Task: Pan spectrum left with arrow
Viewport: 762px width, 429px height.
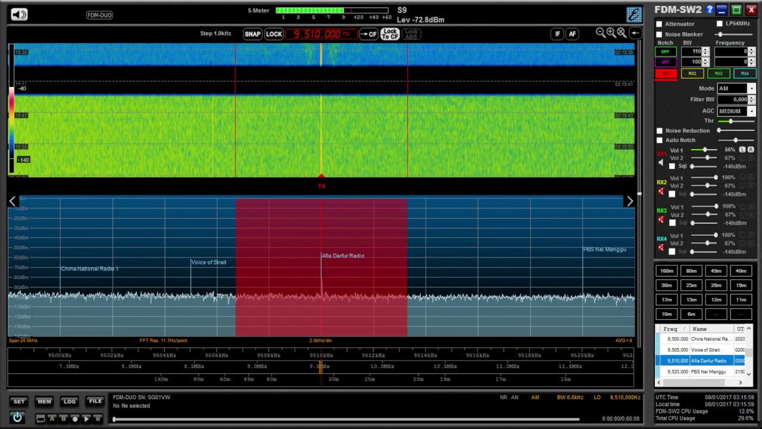Action: pyautogui.click(x=13, y=201)
